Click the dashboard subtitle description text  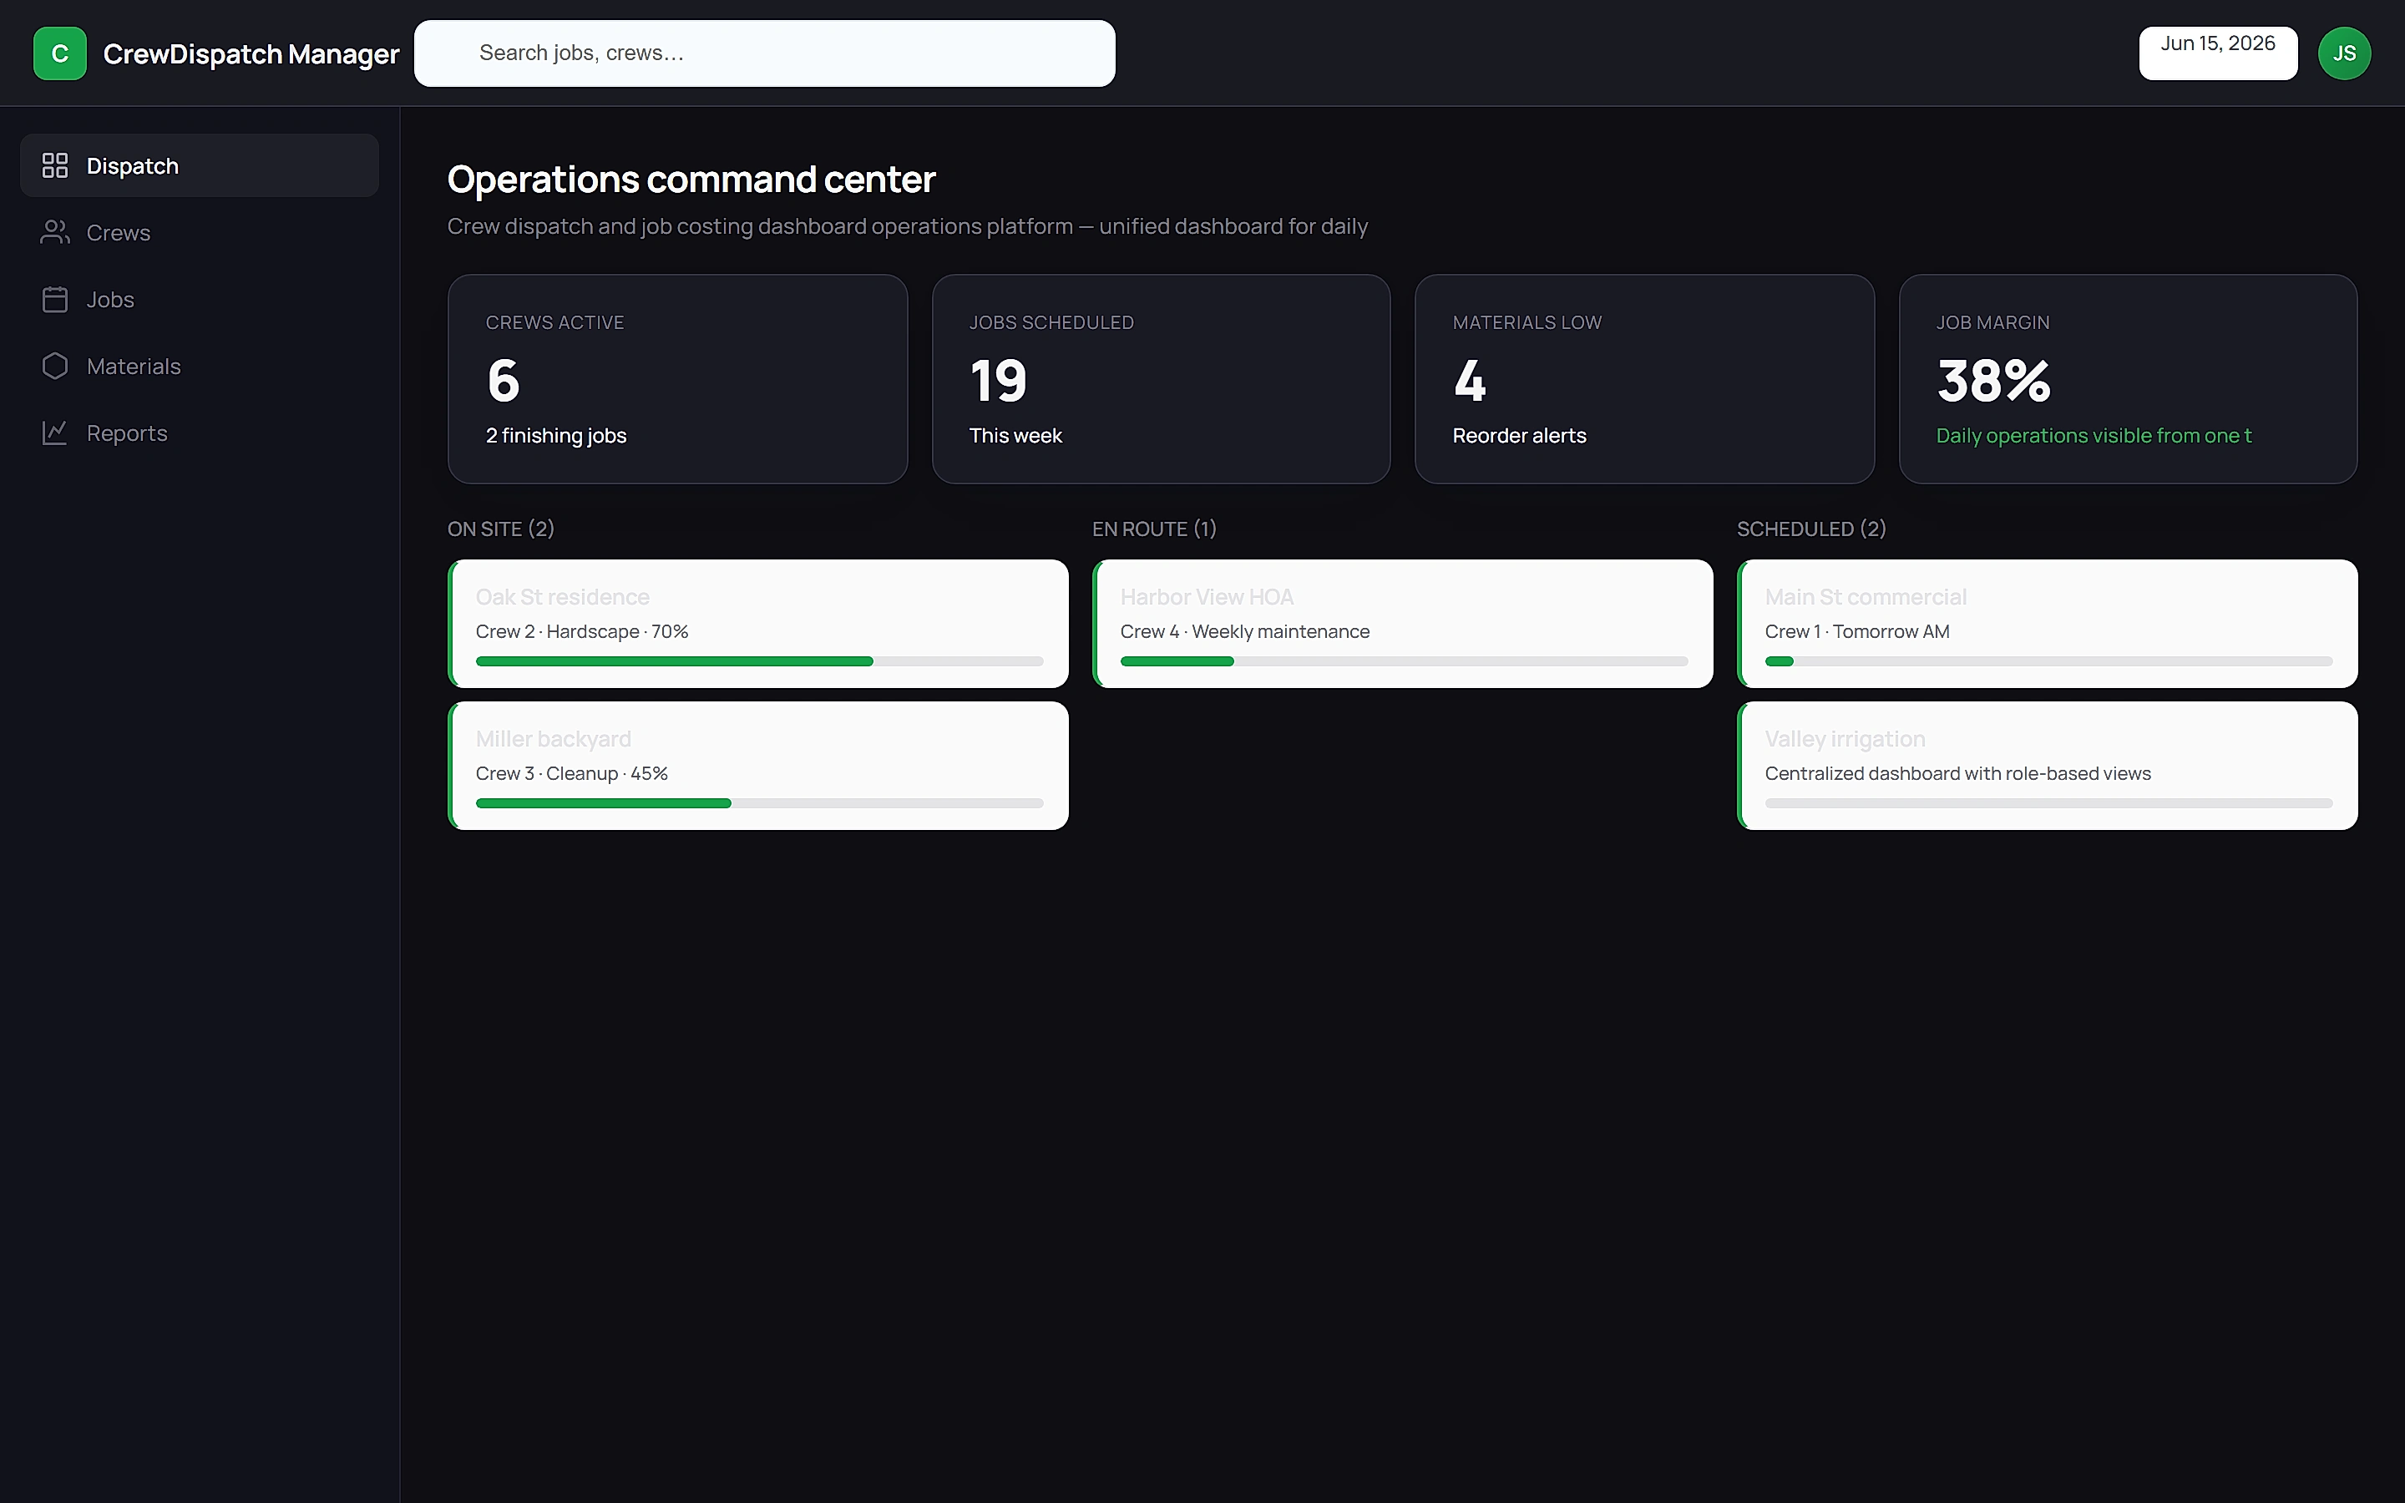click(x=908, y=226)
